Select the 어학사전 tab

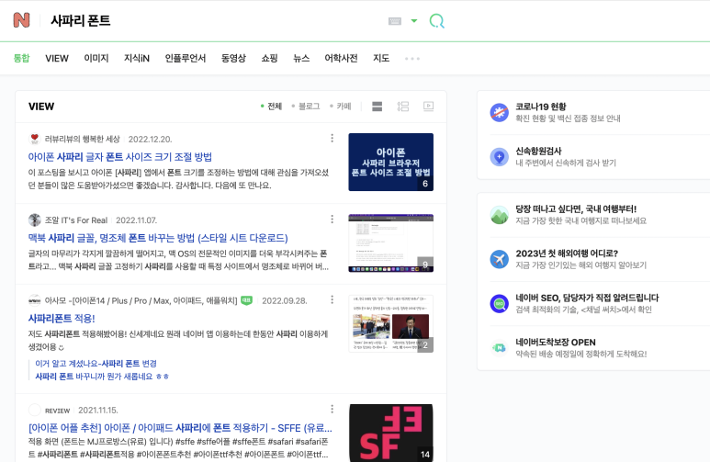(341, 58)
